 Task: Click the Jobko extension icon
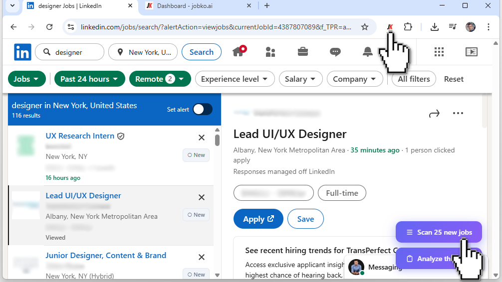(390, 27)
